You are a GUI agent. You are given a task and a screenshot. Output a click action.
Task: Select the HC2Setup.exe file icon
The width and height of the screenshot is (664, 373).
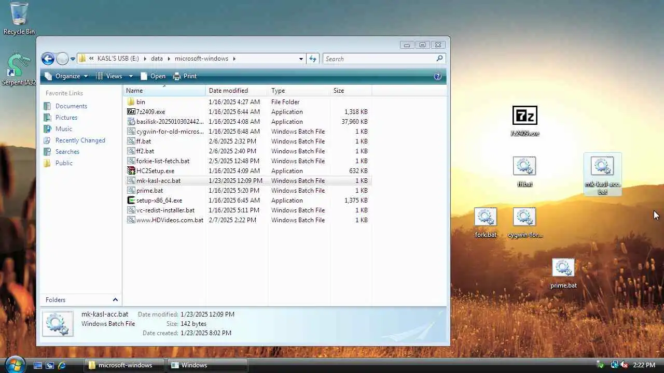tap(131, 171)
